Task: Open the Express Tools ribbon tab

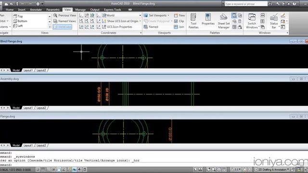Action: pos(113,10)
